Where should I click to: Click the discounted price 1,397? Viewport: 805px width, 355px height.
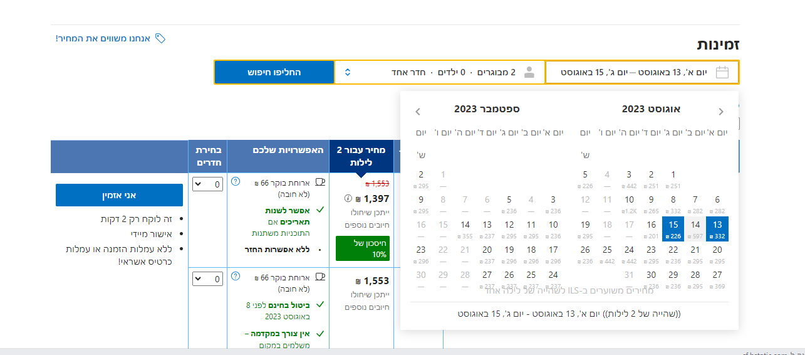click(372, 198)
